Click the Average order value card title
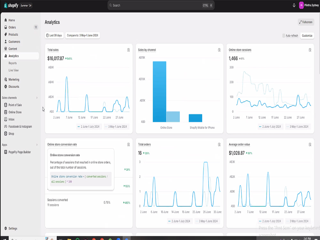Viewport: 320px width, 240px height. click(x=239, y=144)
